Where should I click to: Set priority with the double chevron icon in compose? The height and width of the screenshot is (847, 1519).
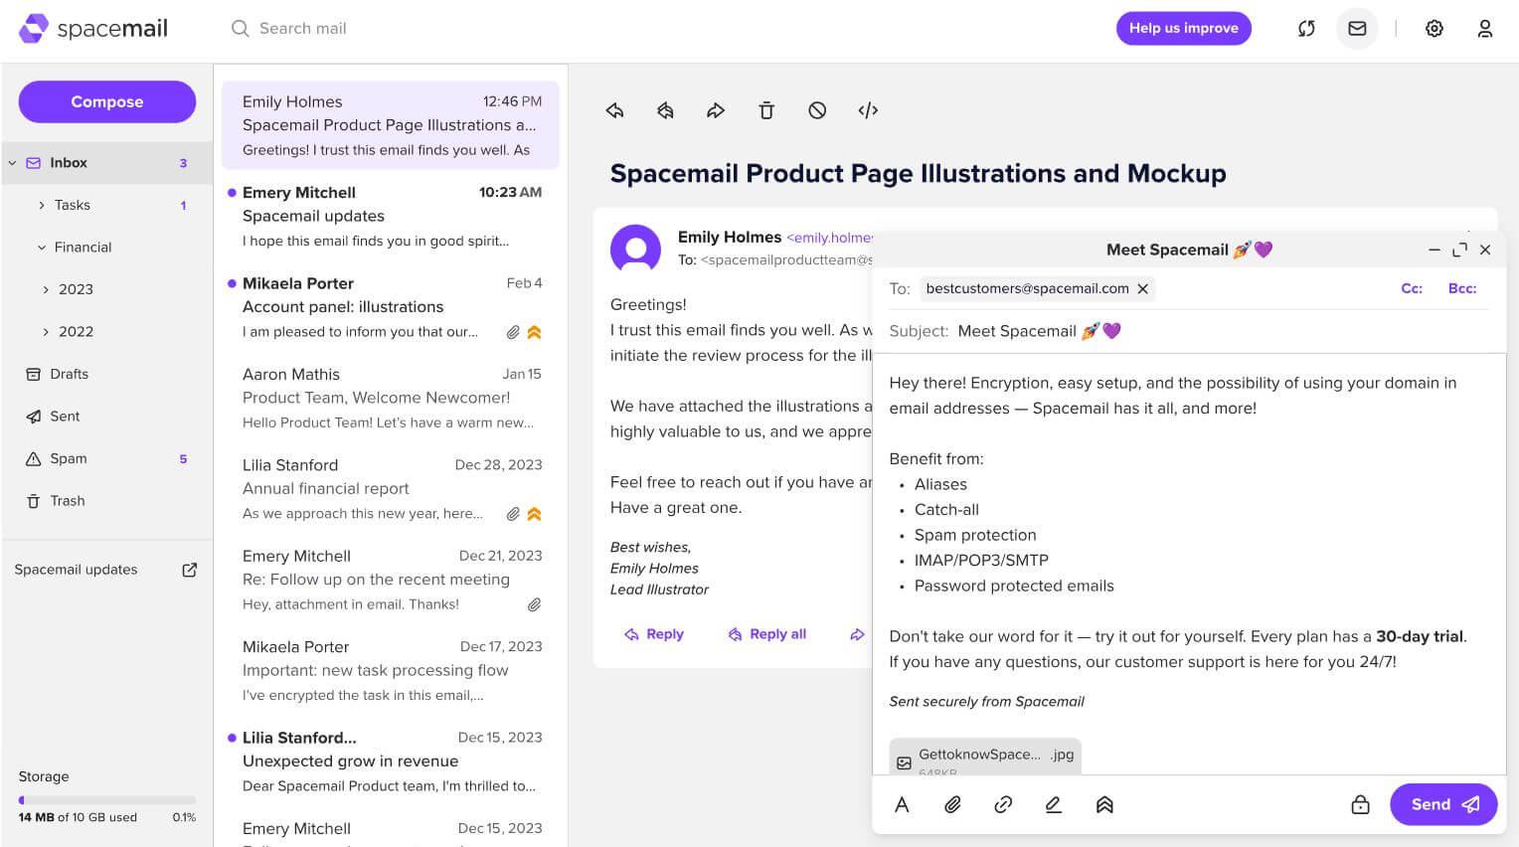[x=1104, y=804]
